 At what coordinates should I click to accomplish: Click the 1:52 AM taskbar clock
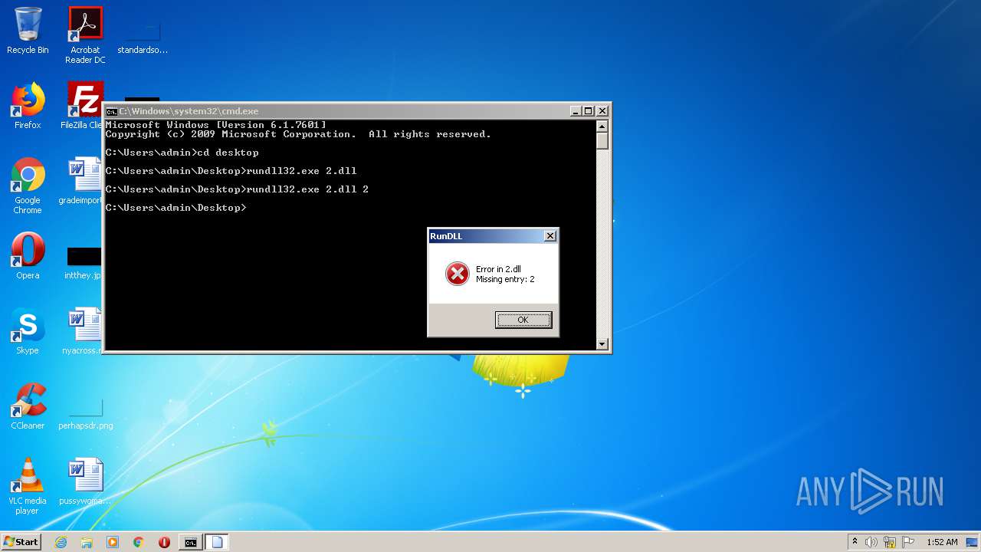pos(942,542)
